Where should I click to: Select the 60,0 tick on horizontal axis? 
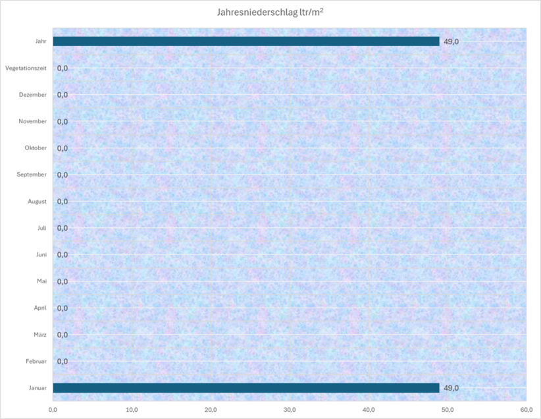click(x=525, y=409)
